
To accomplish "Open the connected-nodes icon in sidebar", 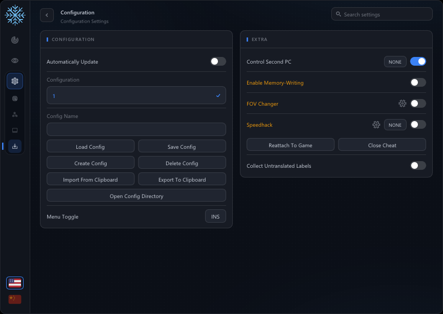I will 15,114.
